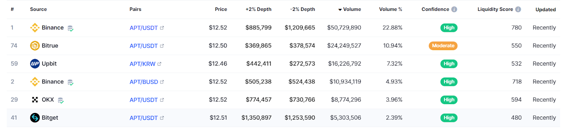Click the external link icon beside APT/KRW
The image size is (565, 128).
tap(159, 64)
